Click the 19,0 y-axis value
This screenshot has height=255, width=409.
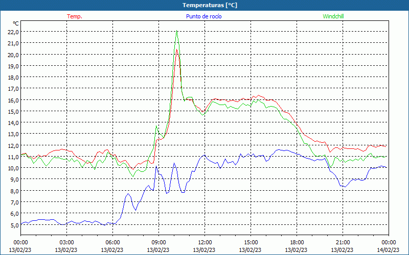(14, 66)
